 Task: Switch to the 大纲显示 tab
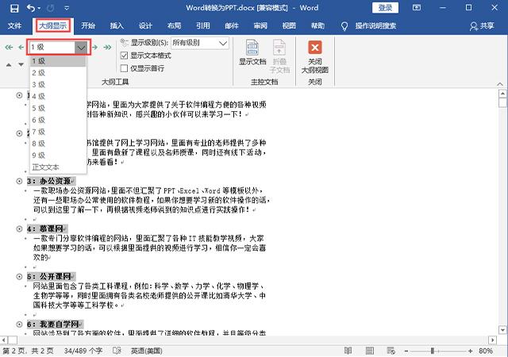tap(53, 25)
